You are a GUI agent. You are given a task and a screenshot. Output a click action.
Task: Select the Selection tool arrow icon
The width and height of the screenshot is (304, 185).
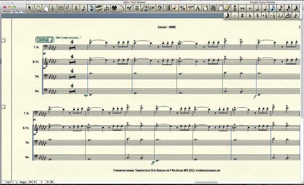tap(31, 8)
